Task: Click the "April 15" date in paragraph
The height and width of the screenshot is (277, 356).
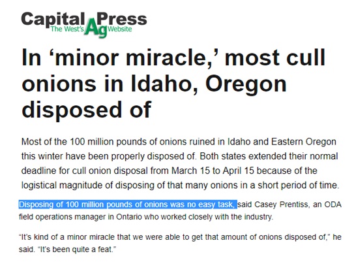Action: tap(239, 171)
